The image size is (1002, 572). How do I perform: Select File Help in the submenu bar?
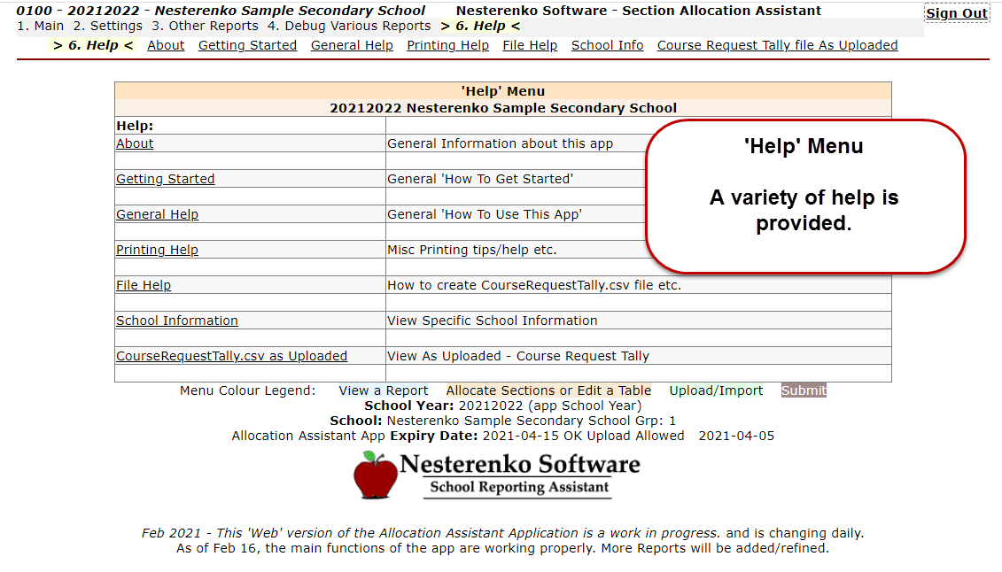tap(530, 45)
